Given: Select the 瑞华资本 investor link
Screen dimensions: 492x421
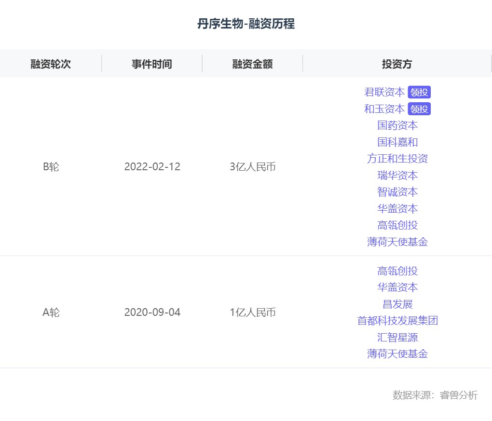Looking at the screenshot, I should [397, 176].
